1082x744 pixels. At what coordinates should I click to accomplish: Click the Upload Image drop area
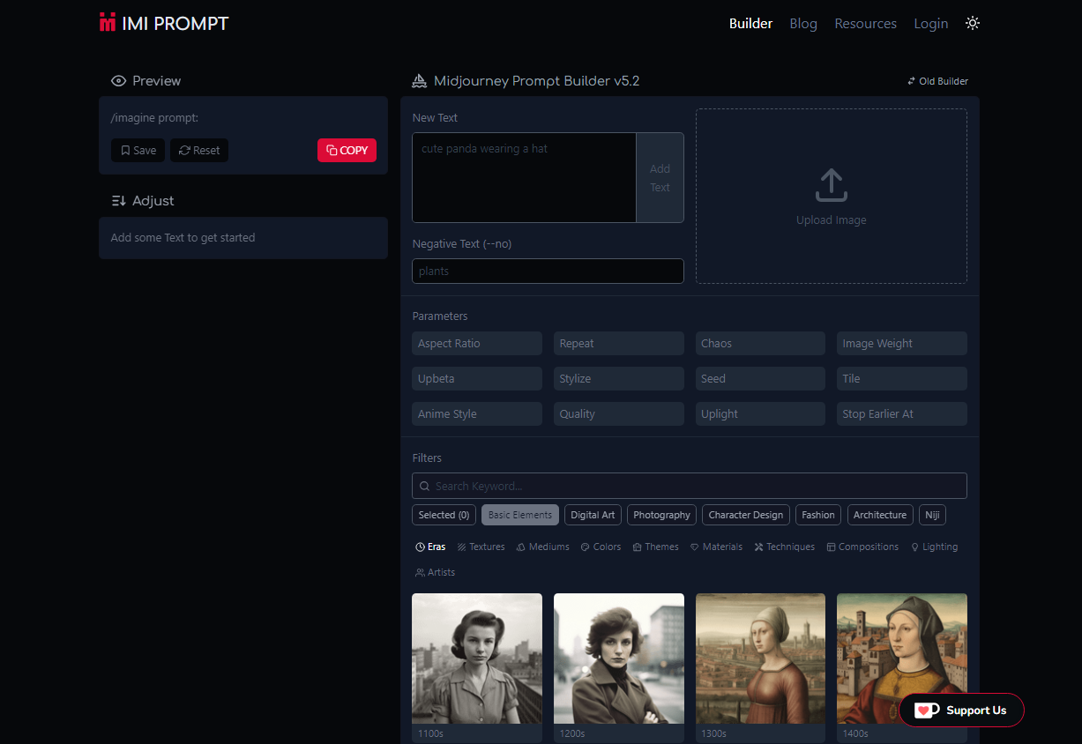tap(831, 197)
